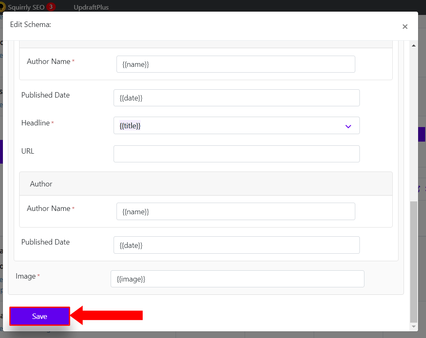Click the Author Name field below URL
The width and height of the screenshot is (426, 338).
point(236,211)
